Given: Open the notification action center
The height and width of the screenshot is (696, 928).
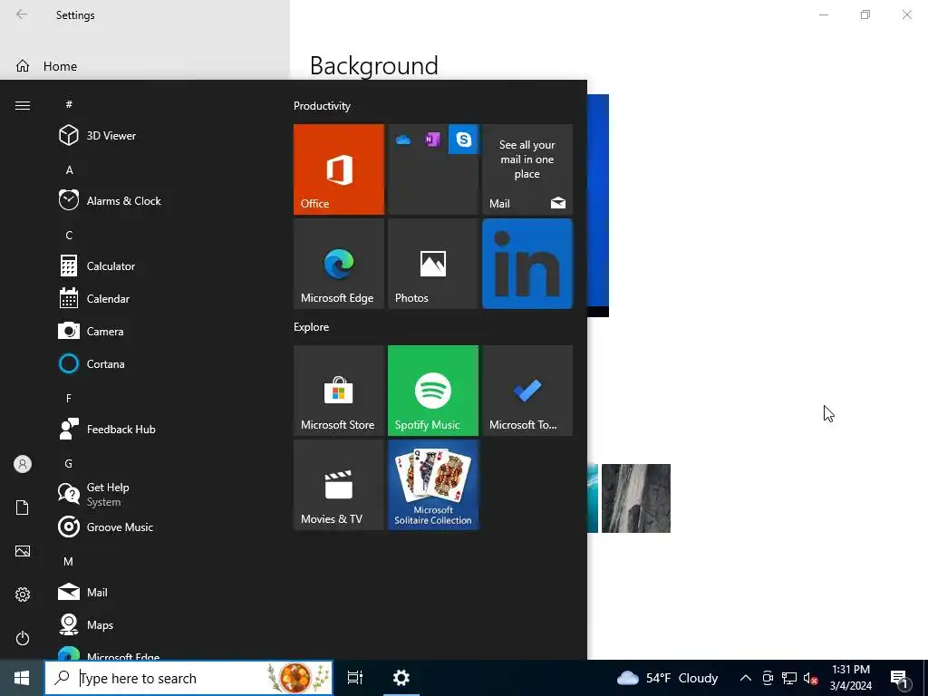Looking at the screenshot, I should (x=900, y=678).
